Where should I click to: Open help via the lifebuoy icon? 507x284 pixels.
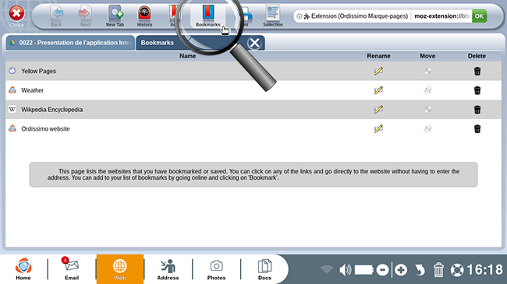click(x=457, y=270)
